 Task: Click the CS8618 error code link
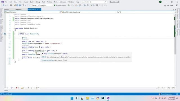click(x=44, y=57)
